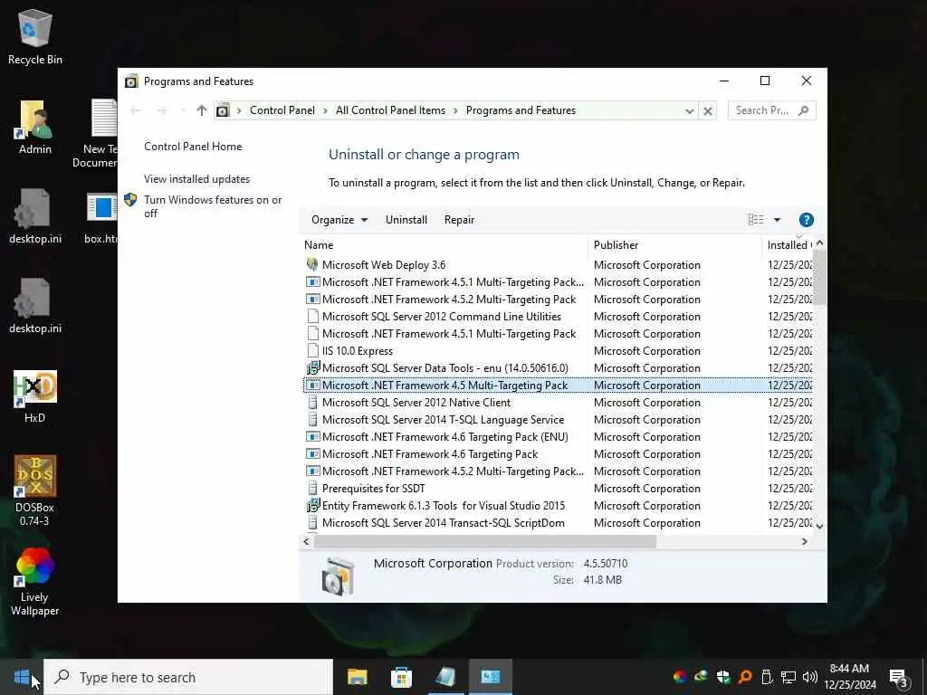The image size is (927, 695).
Task: Open the Recycle Bin desktop icon
Action: (x=35, y=36)
